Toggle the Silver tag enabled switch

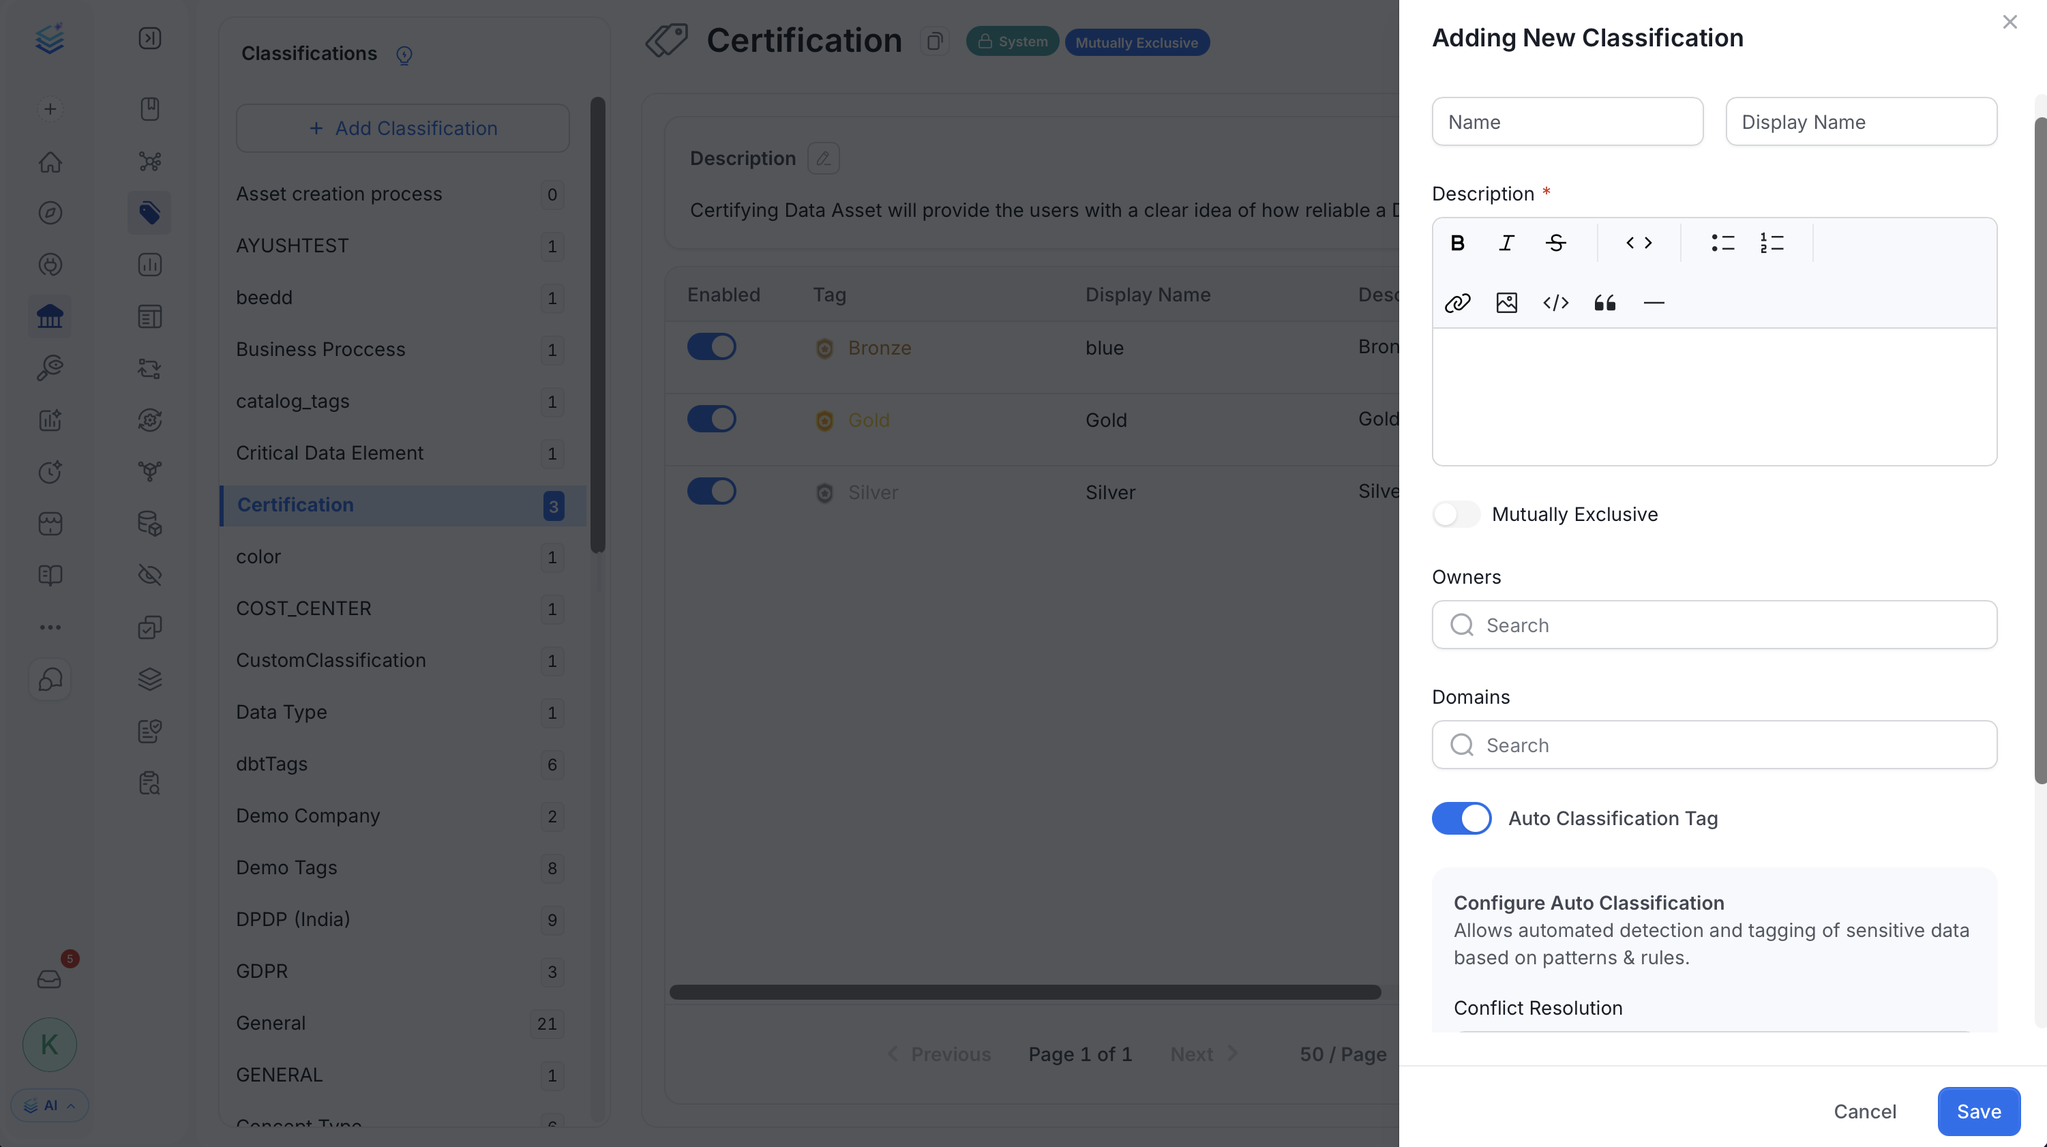[x=711, y=491]
